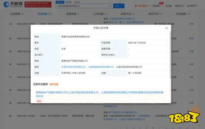Screen dimensions: 205x129
Task: Click the 天津 region value in dialog
Action: click(x=64, y=49)
